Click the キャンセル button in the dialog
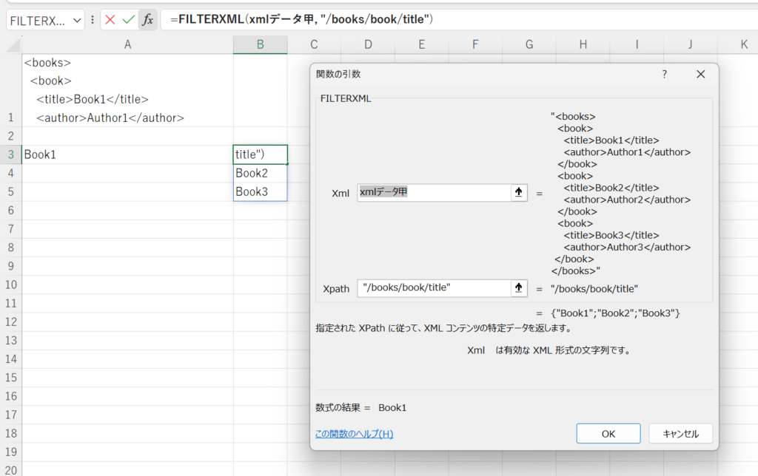The width and height of the screenshot is (758, 476). pos(680,433)
